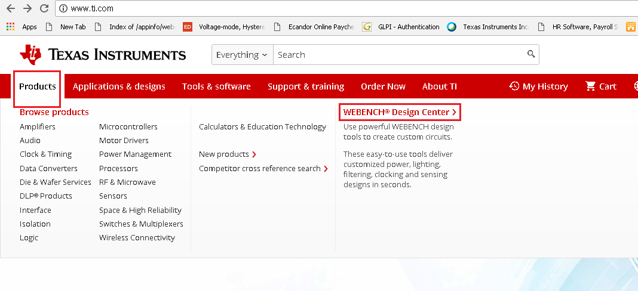This screenshot has height=291, width=638.
Task: Click the ED Voltage-mode bookmark icon
Action: point(188,27)
